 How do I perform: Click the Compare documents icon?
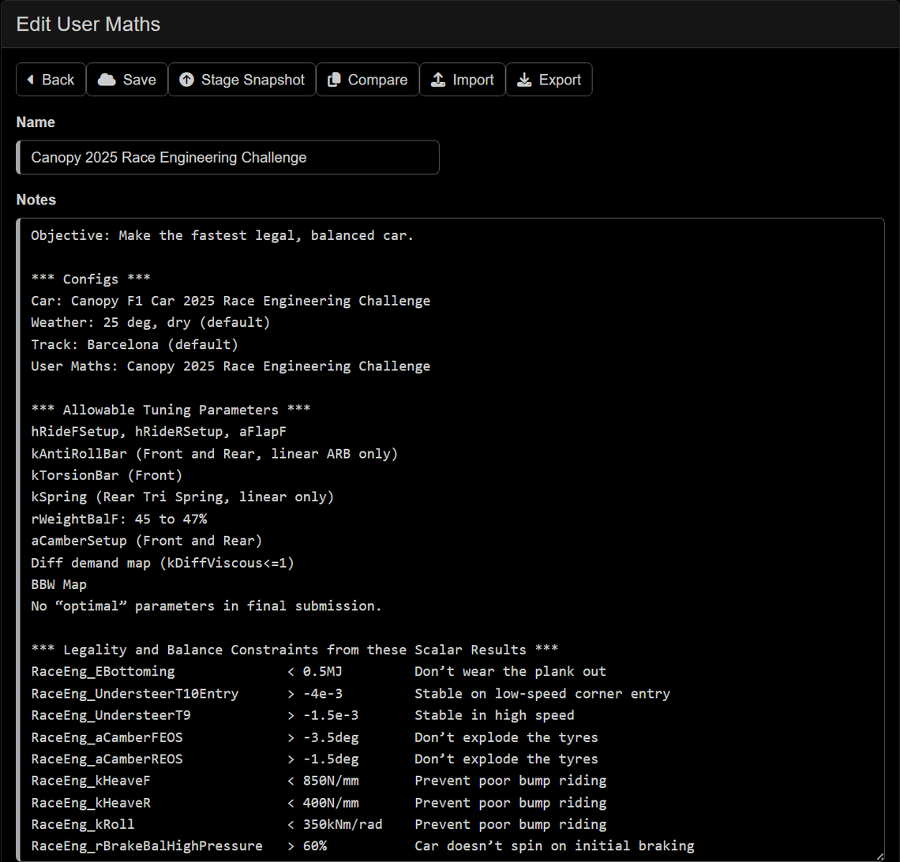click(x=334, y=79)
